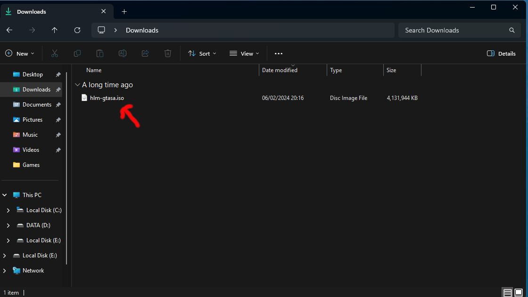
Task: Toggle the Details pane
Action: pyautogui.click(x=501, y=54)
